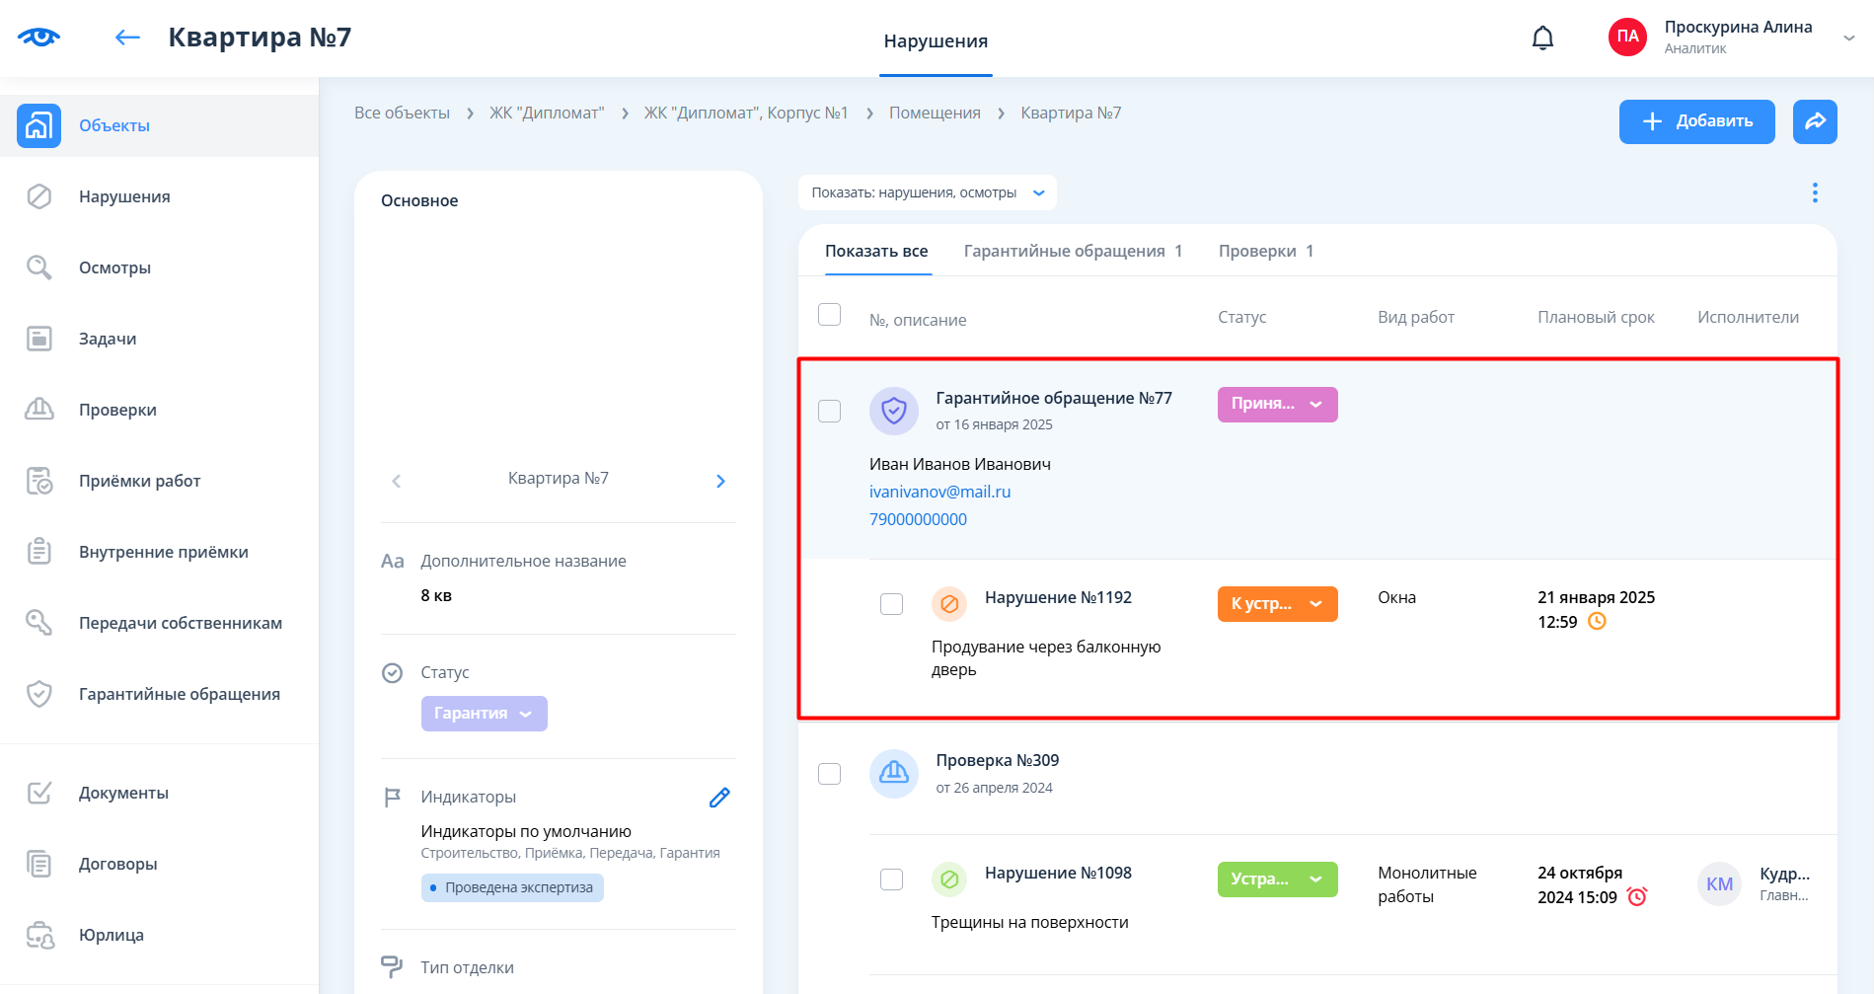Viewport: 1874px width, 994px height.
Task: Go to next apartment with right chevron
Action: 720,481
